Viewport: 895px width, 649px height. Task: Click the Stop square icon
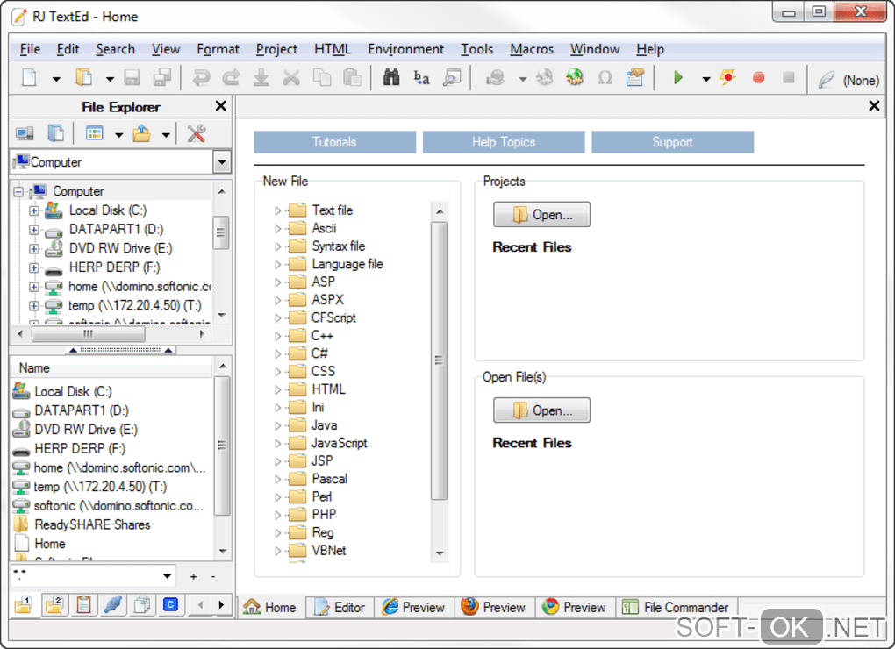tap(788, 77)
